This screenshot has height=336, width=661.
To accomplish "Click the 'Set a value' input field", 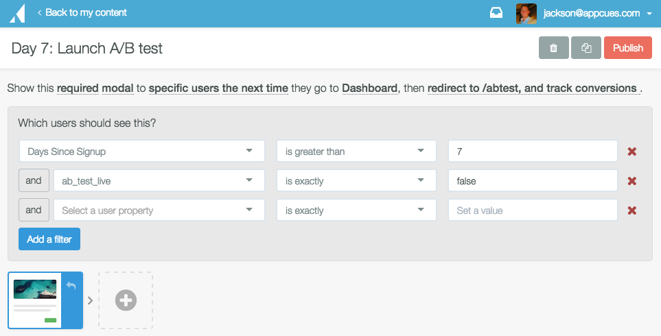I will click(533, 210).
